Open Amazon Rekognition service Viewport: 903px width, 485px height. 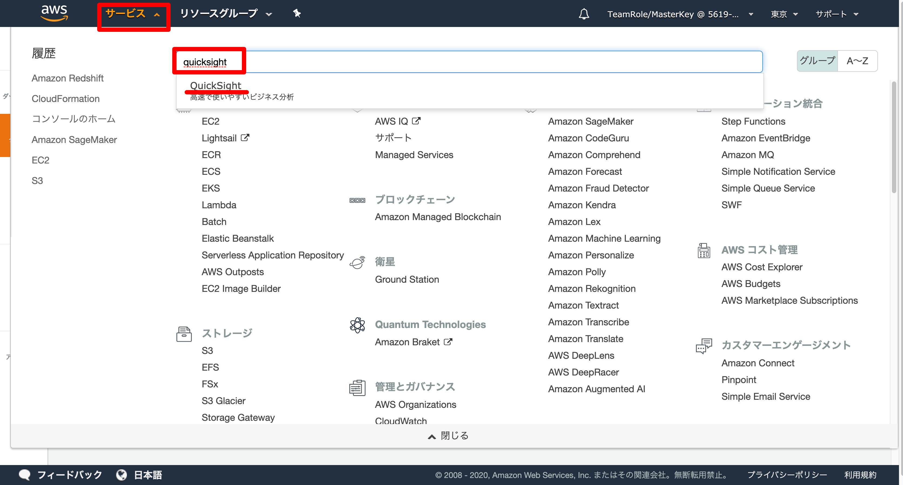(x=592, y=289)
